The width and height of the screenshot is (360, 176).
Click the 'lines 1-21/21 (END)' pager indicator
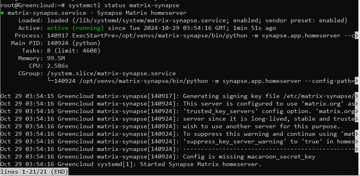[x=34, y=172]
